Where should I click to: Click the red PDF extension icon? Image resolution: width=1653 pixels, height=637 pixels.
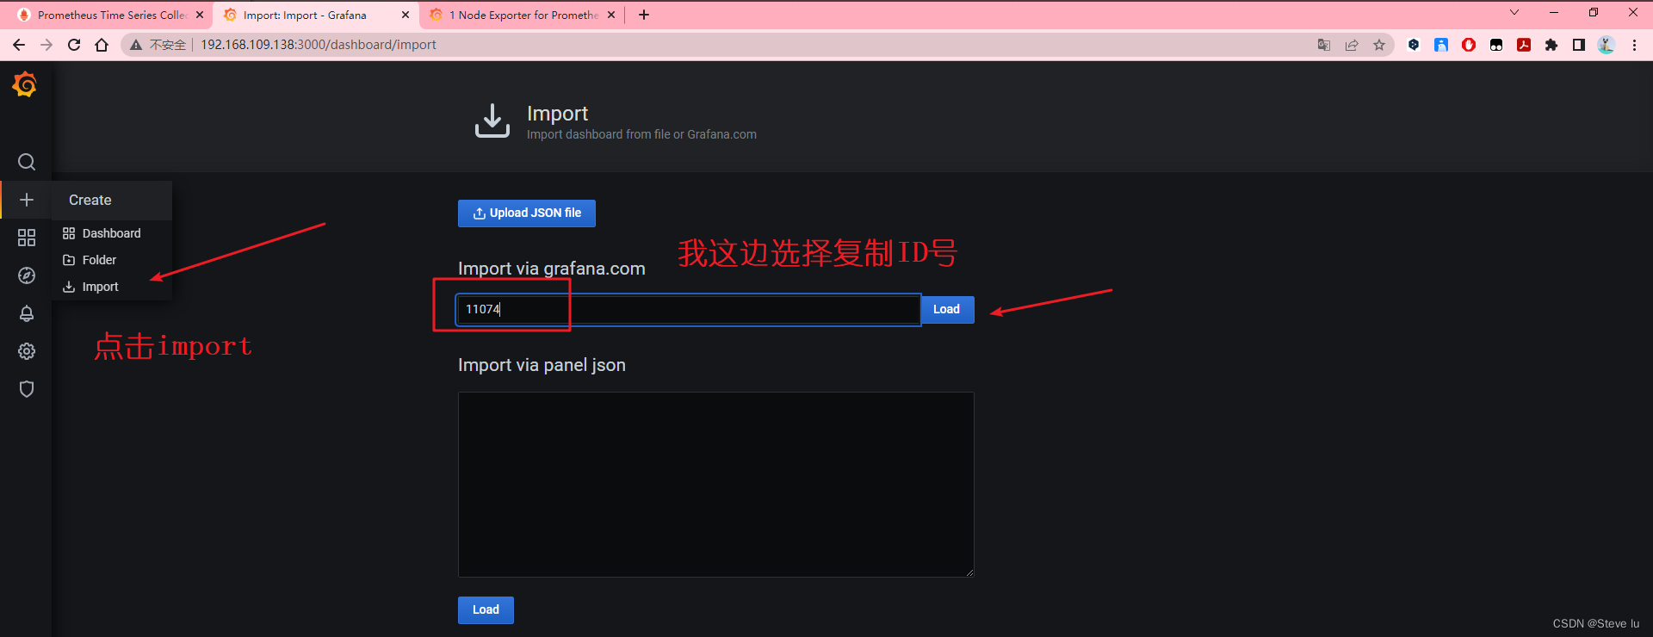click(1524, 45)
